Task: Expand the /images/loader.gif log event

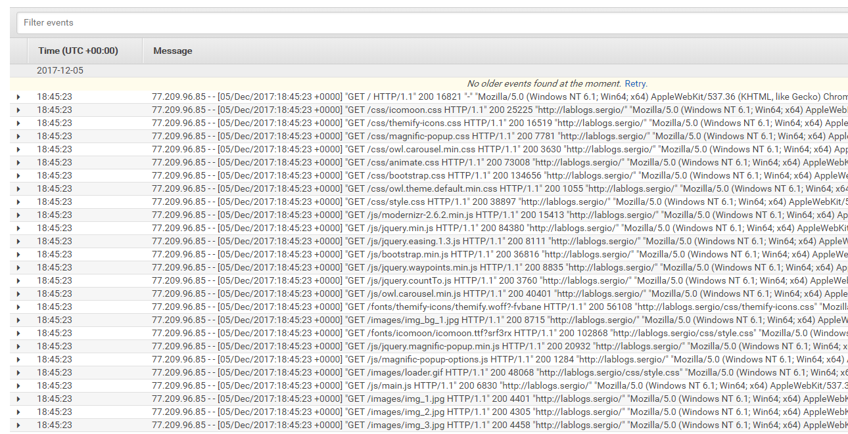Action: click(x=18, y=373)
